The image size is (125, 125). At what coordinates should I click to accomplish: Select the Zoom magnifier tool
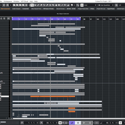53,5
